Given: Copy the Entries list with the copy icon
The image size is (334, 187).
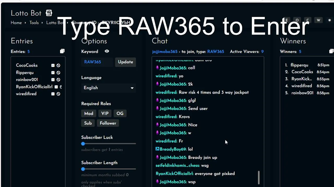Looking at the screenshot, I should tap(62, 51).
